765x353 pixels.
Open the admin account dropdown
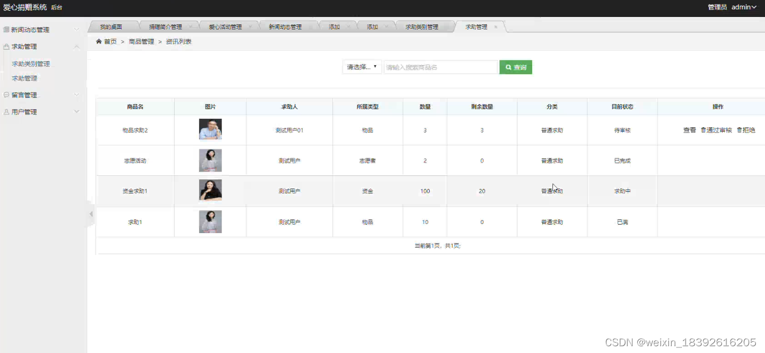pos(744,7)
